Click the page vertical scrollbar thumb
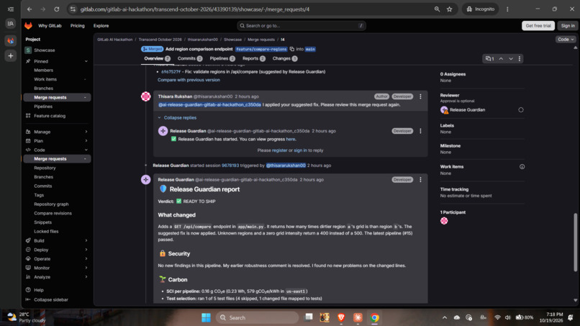580x326 pixels. 575,243
